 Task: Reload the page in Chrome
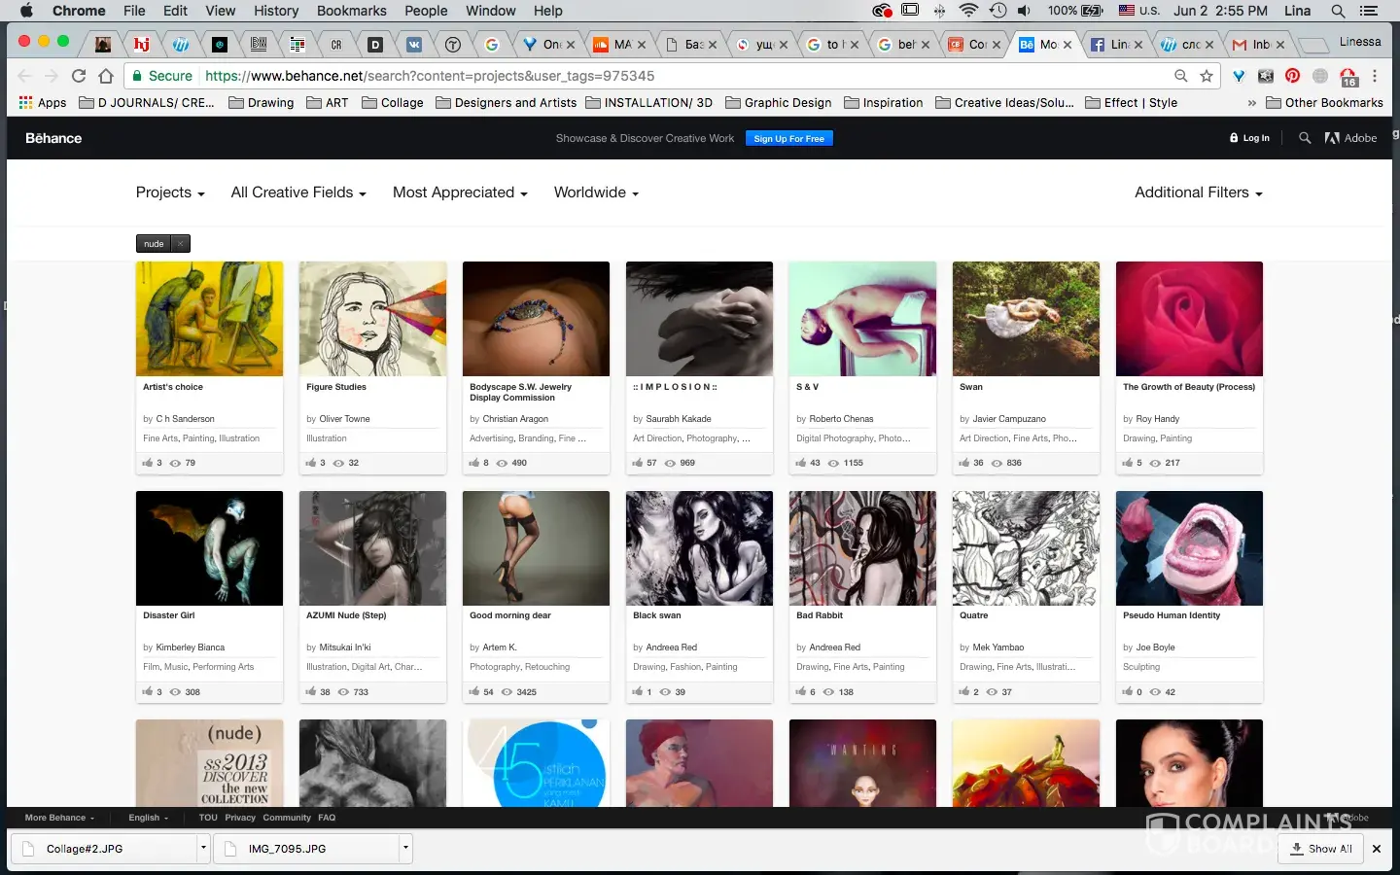79,76
